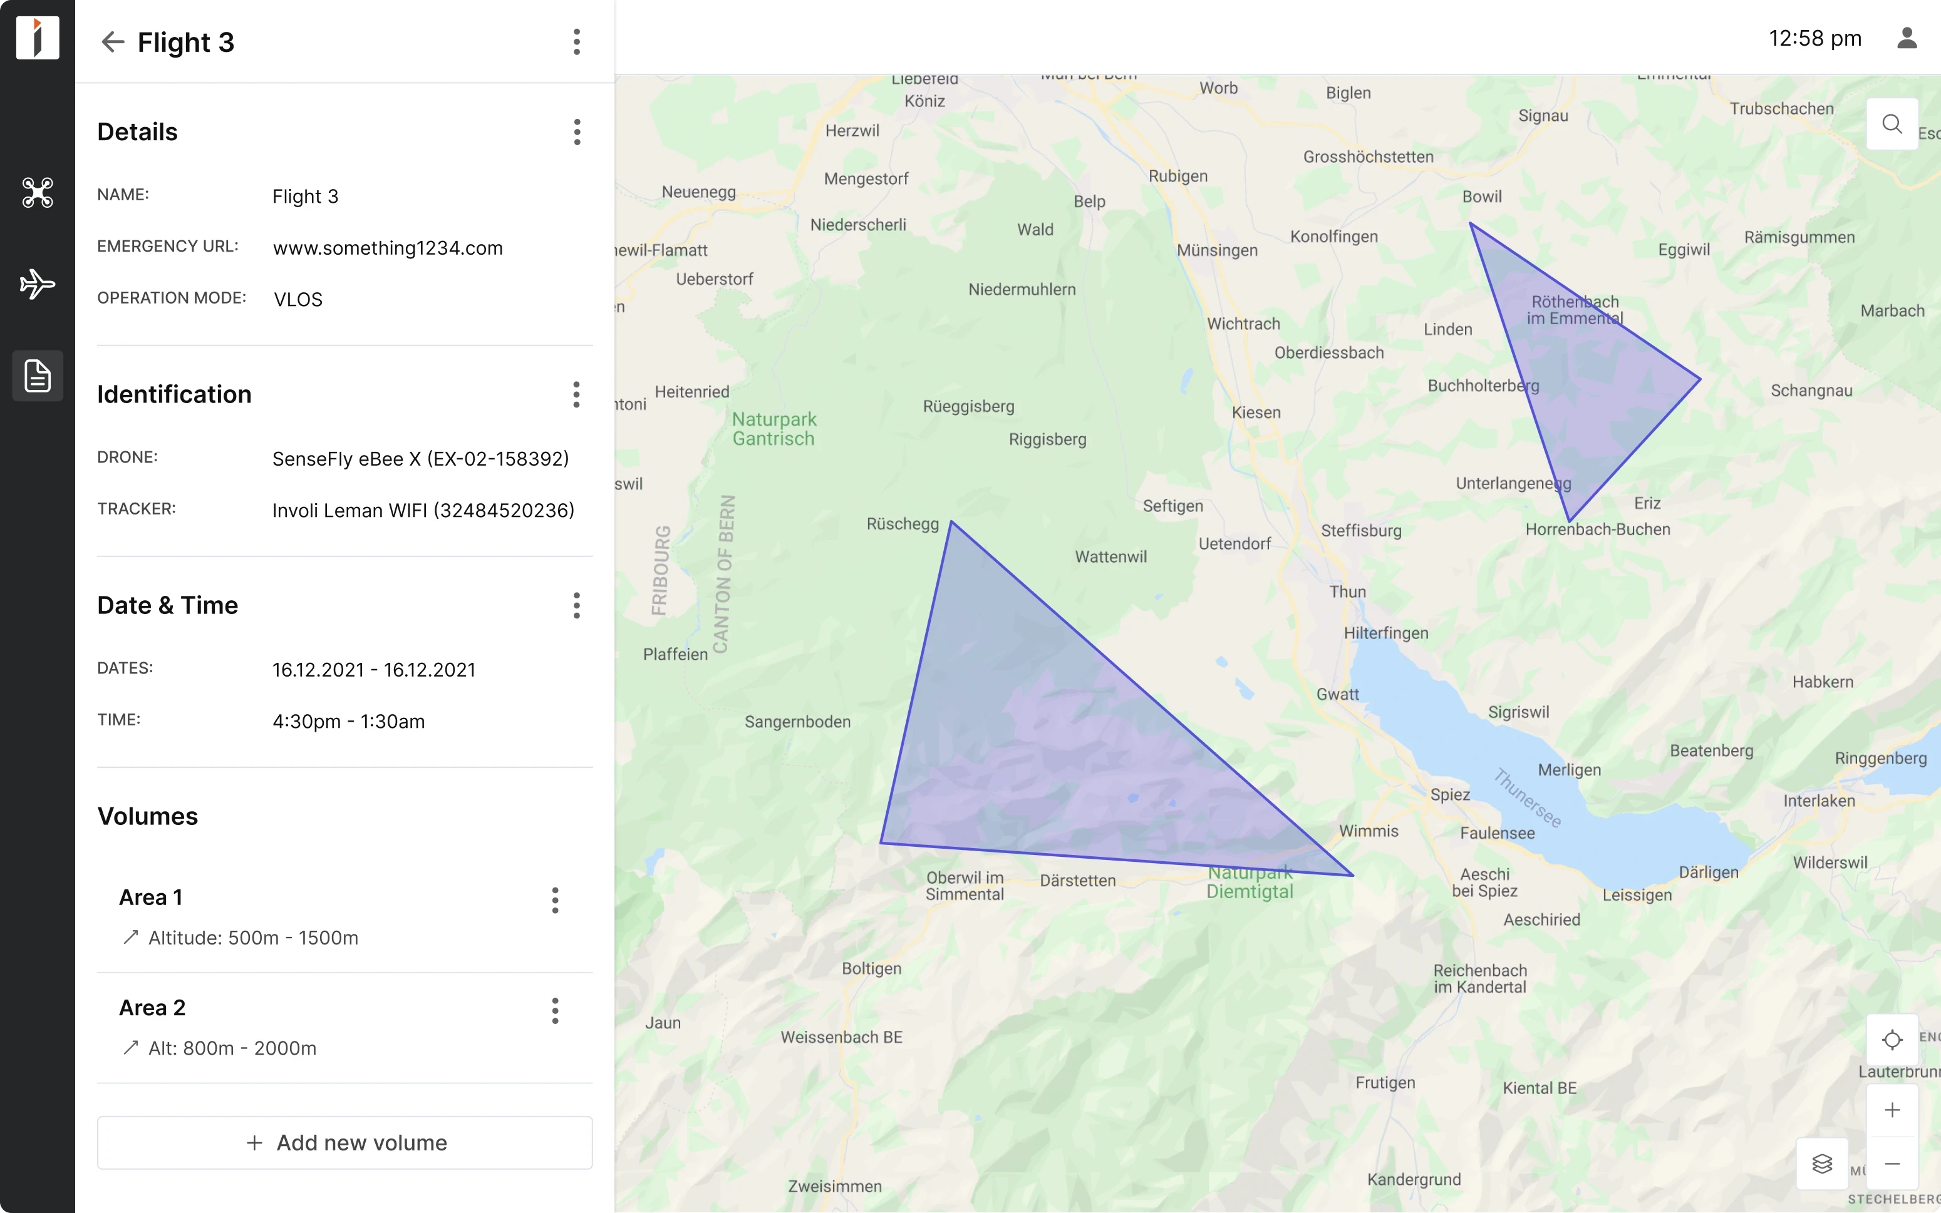The height and width of the screenshot is (1213, 1941).
Task: Click the back arrow next to Flight 3
Action: pos(112,42)
